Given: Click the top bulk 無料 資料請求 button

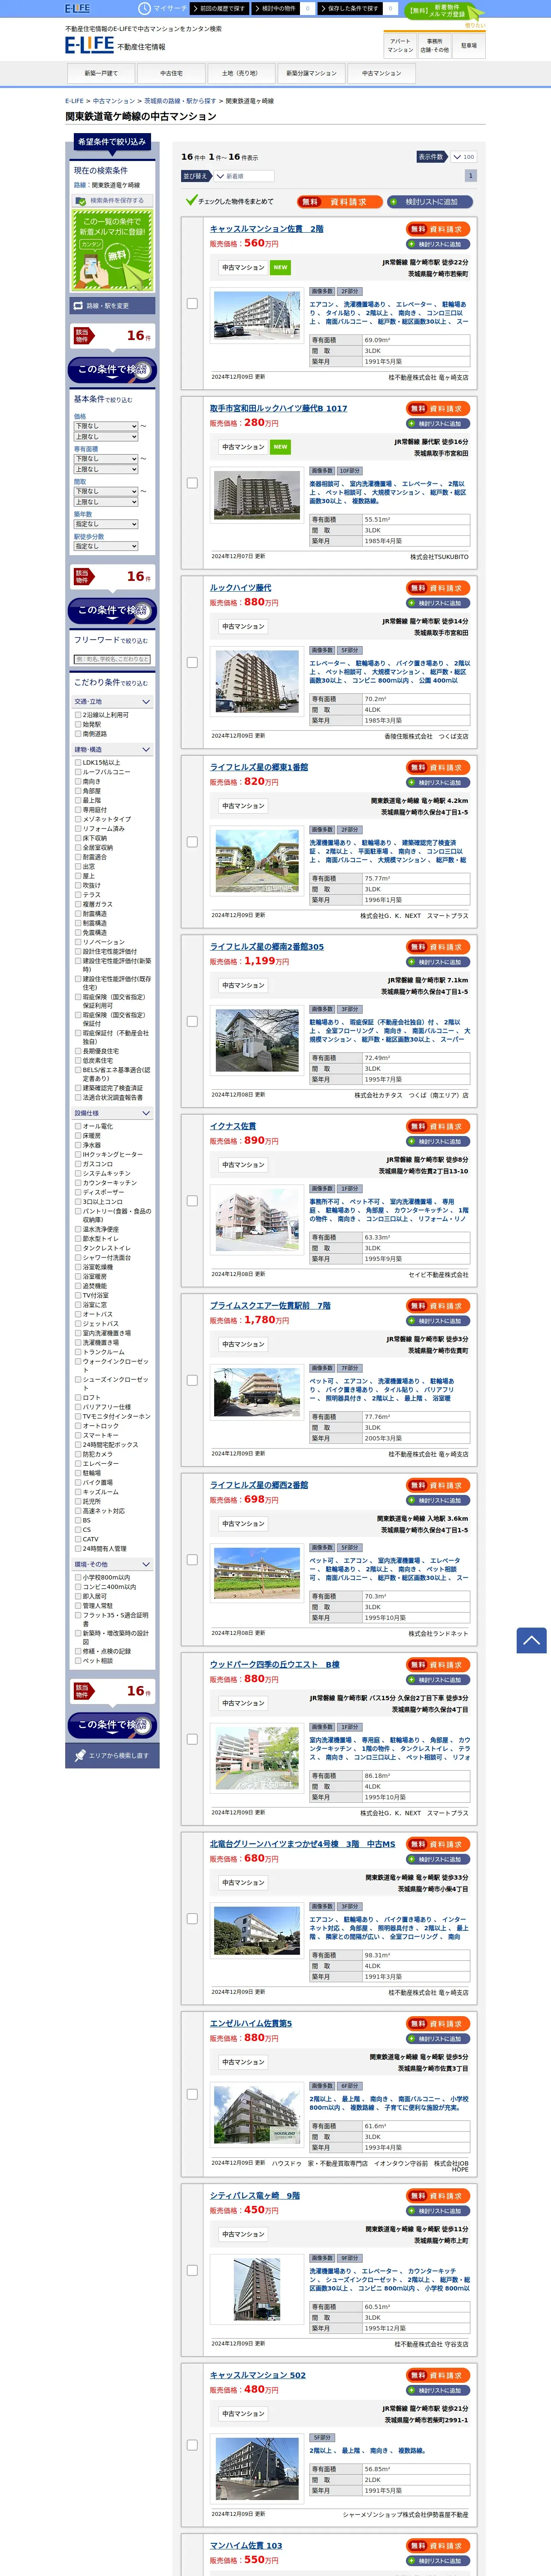Looking at the screenshot, I should pos(340,202).
